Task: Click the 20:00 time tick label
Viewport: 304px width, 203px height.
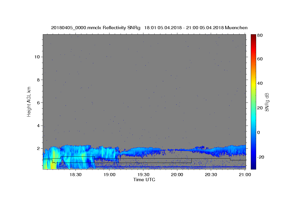Action: (x=177, y=175)
